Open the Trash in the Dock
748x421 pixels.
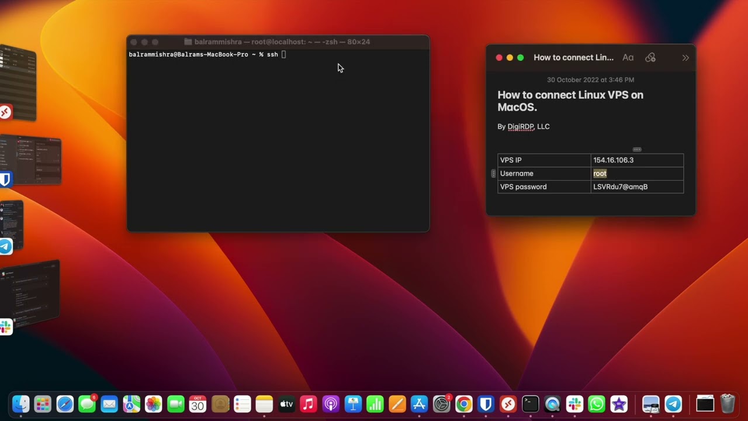tap(728, 404)
